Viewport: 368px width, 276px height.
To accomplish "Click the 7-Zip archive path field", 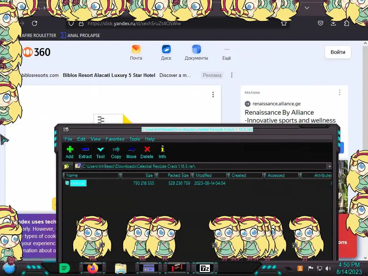I will [201, 166].
